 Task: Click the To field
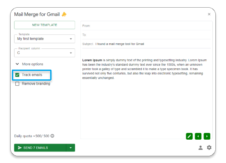pos(146,35)
